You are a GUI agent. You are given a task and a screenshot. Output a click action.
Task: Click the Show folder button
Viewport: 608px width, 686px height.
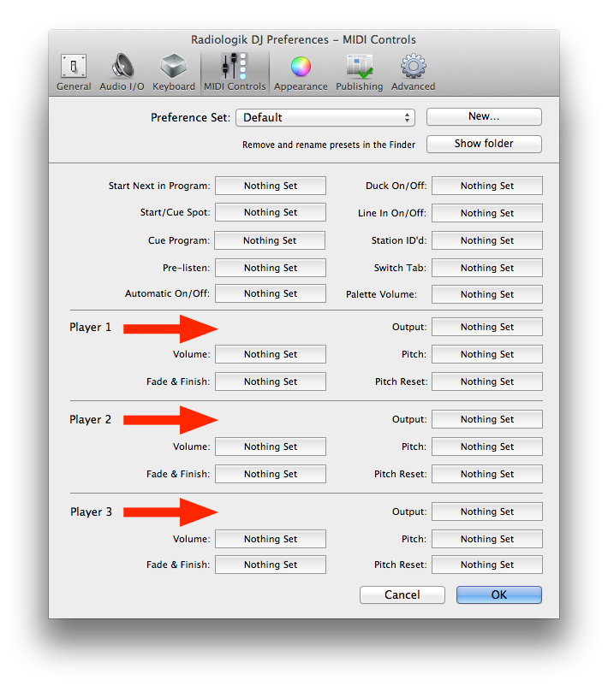pos(484,144)
